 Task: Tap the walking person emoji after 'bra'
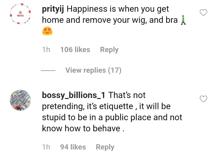[184, 21]
